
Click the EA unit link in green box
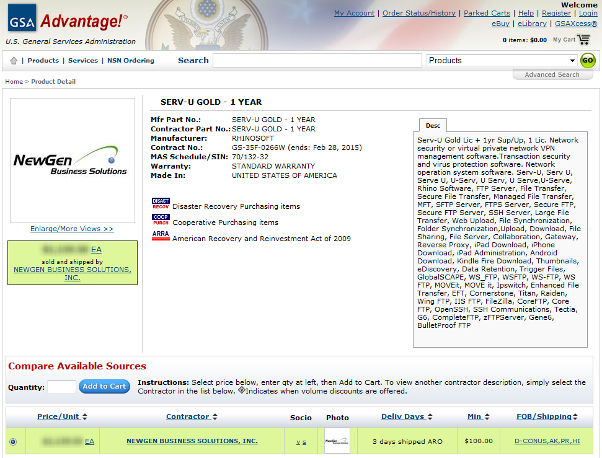(96, 250)
